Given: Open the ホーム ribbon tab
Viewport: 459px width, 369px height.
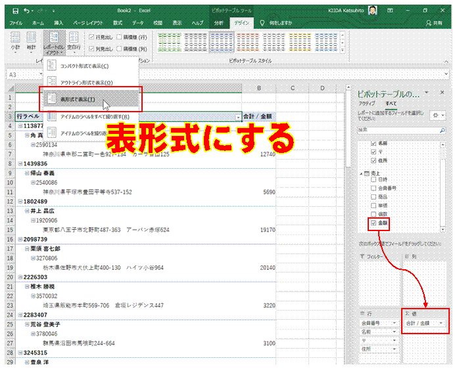Looking at the screenshot, I should (38, 23).
